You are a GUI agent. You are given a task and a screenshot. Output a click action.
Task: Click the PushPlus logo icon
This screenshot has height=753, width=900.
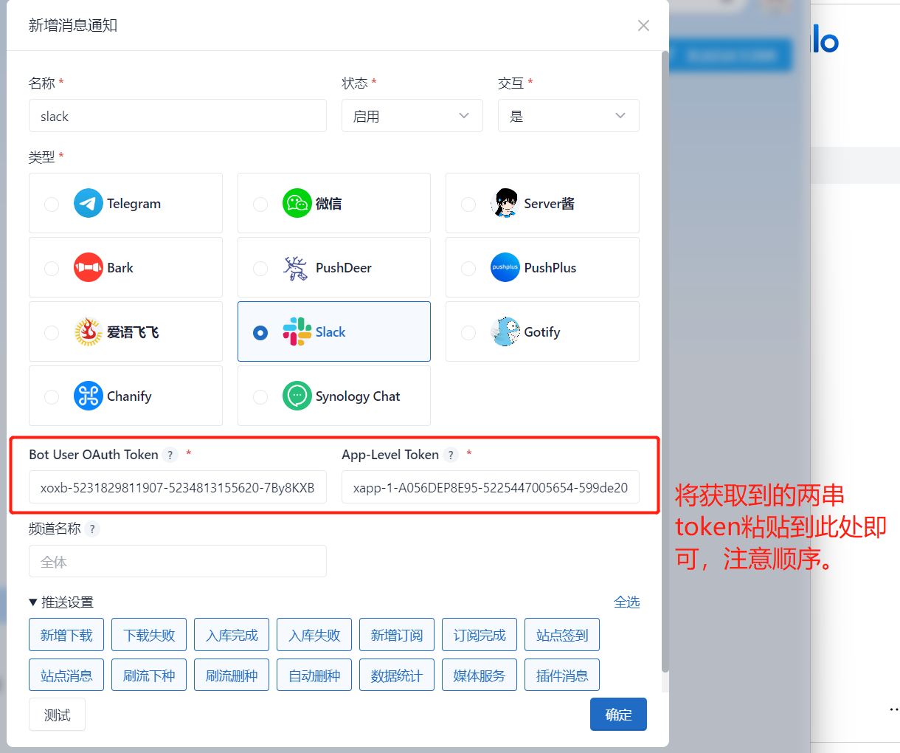click(x=505, y=267)
